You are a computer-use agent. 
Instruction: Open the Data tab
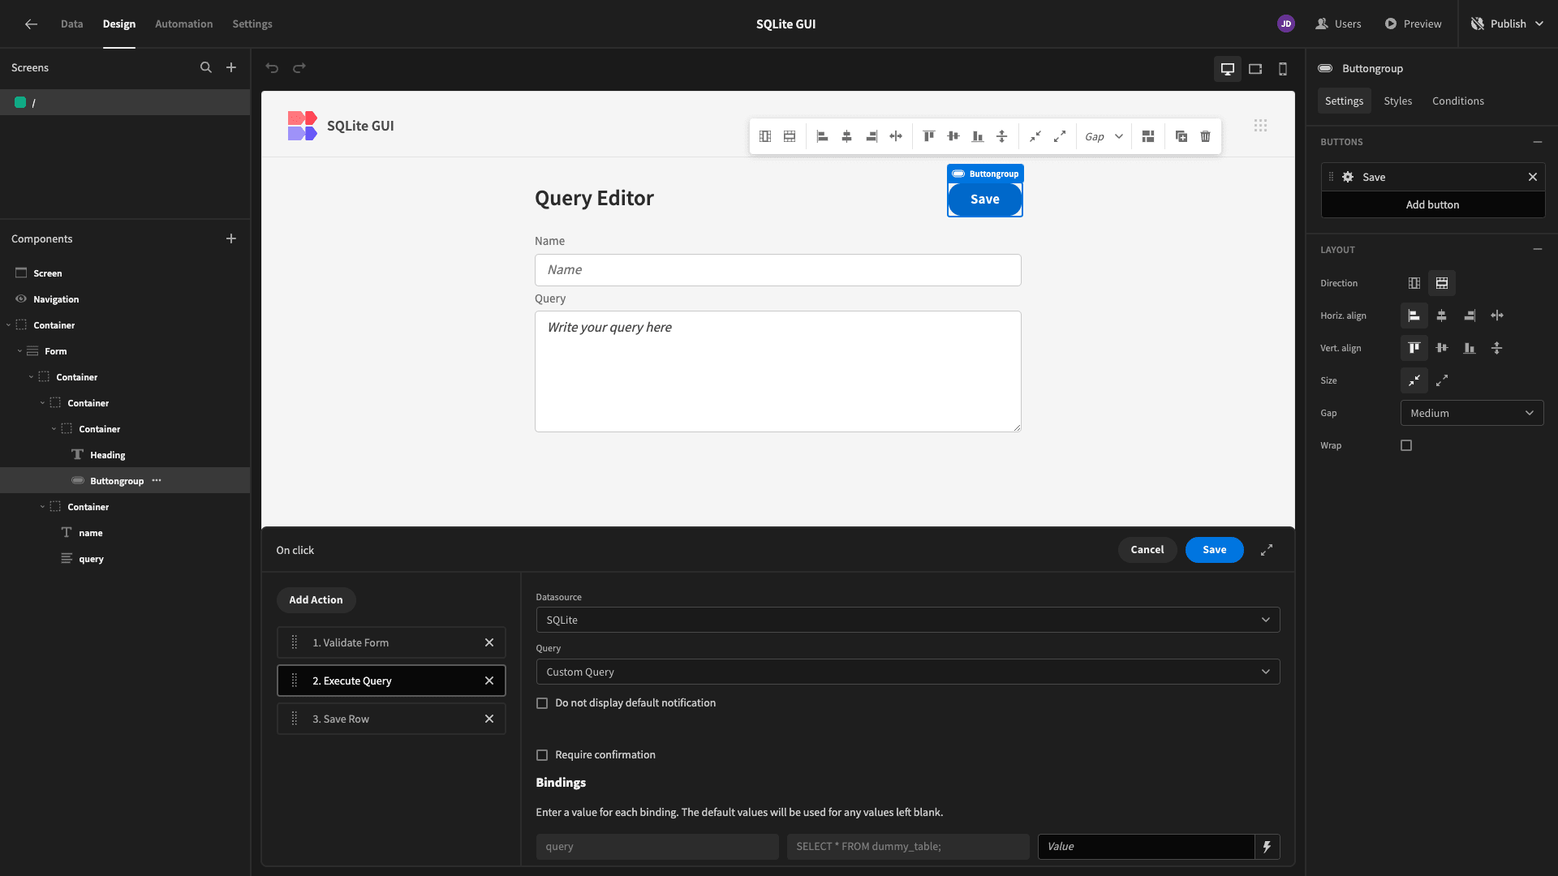coord(71,24)
